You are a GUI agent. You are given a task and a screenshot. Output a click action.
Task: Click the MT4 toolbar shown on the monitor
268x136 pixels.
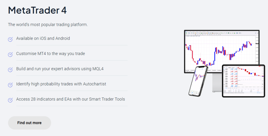click(x=222, y=33)
